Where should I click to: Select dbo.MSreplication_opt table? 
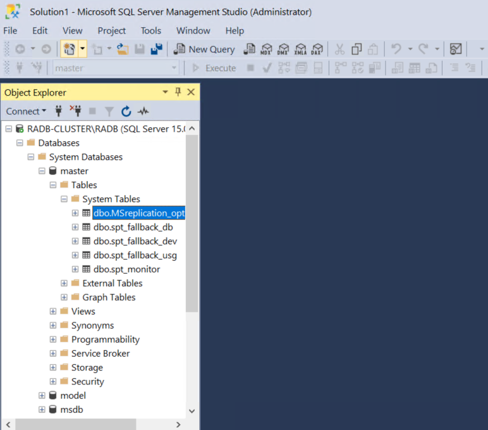[139, 213]
